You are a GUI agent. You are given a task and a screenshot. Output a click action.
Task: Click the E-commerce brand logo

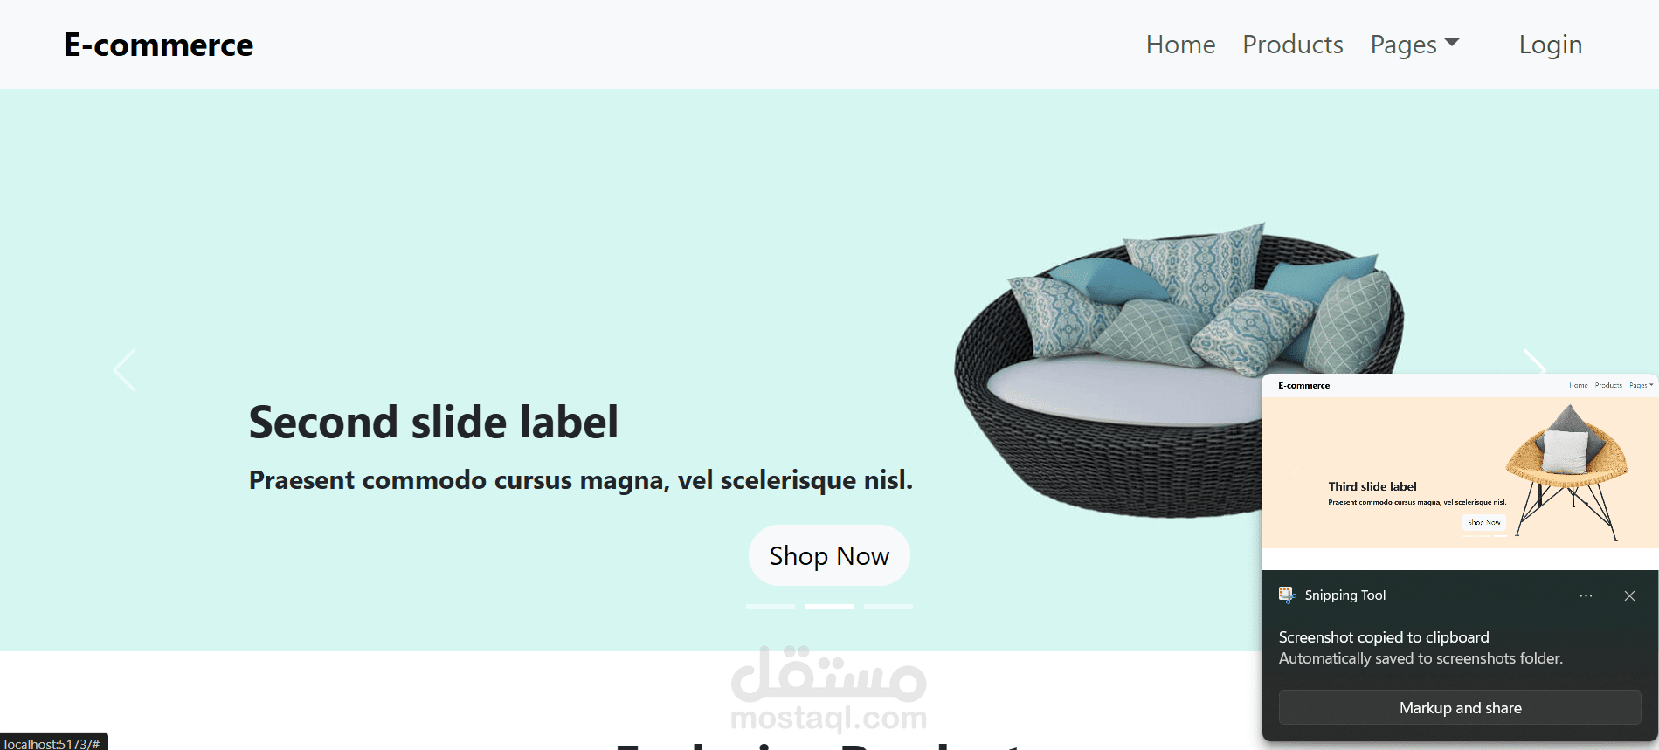[158, 45]
